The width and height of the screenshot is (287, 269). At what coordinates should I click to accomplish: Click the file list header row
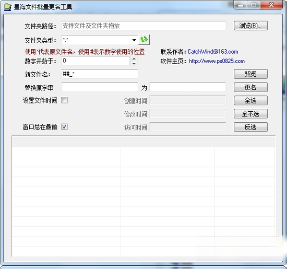(x=143, y=141)
